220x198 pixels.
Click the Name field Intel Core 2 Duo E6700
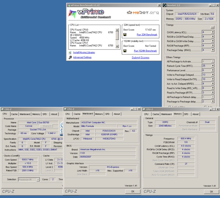(x=38, y=122)
